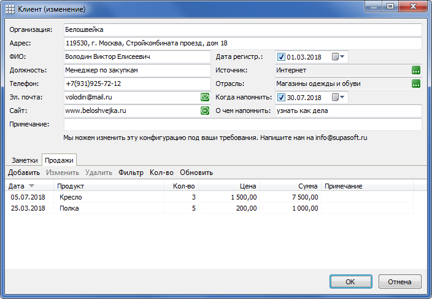
Task: Close the Клиент window
Action: point(412,6)
